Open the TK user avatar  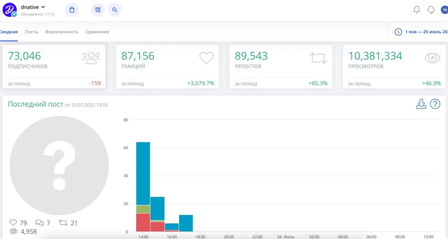click(444, 10)
